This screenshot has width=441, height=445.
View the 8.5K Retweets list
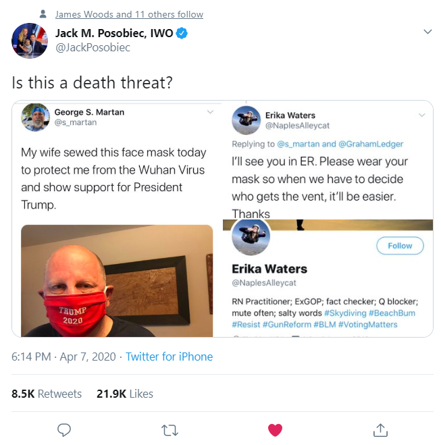(47, 394)
